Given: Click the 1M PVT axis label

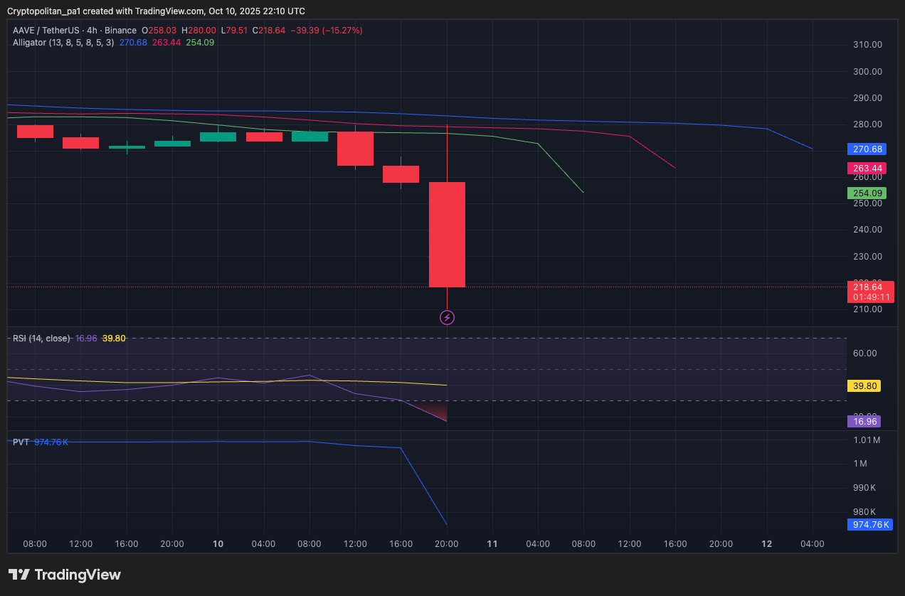Looking at the screenshot, I should (860, 464).
